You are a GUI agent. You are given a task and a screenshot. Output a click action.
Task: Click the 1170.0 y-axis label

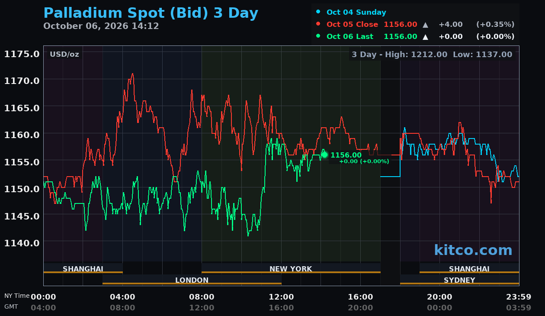(x=22, y=81)
